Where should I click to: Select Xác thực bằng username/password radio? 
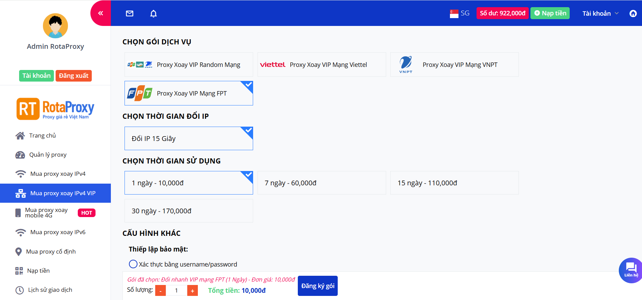(133, 264)
